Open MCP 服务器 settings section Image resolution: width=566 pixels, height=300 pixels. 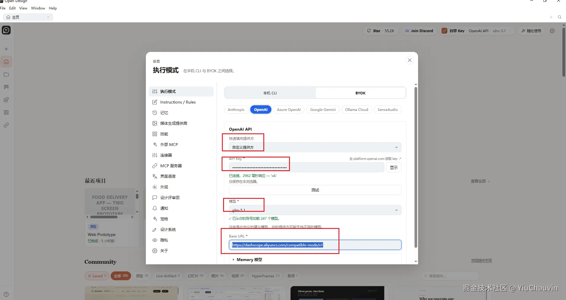[181, 166]
